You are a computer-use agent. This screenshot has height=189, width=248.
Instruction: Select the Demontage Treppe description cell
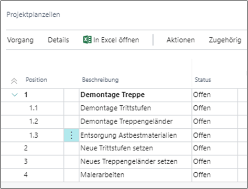click(x=135, y=95)
